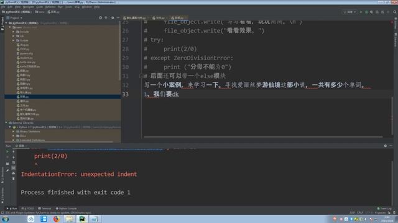Hide the Run tool window
This screenshot has height=223, width=398.
[391, 146]
